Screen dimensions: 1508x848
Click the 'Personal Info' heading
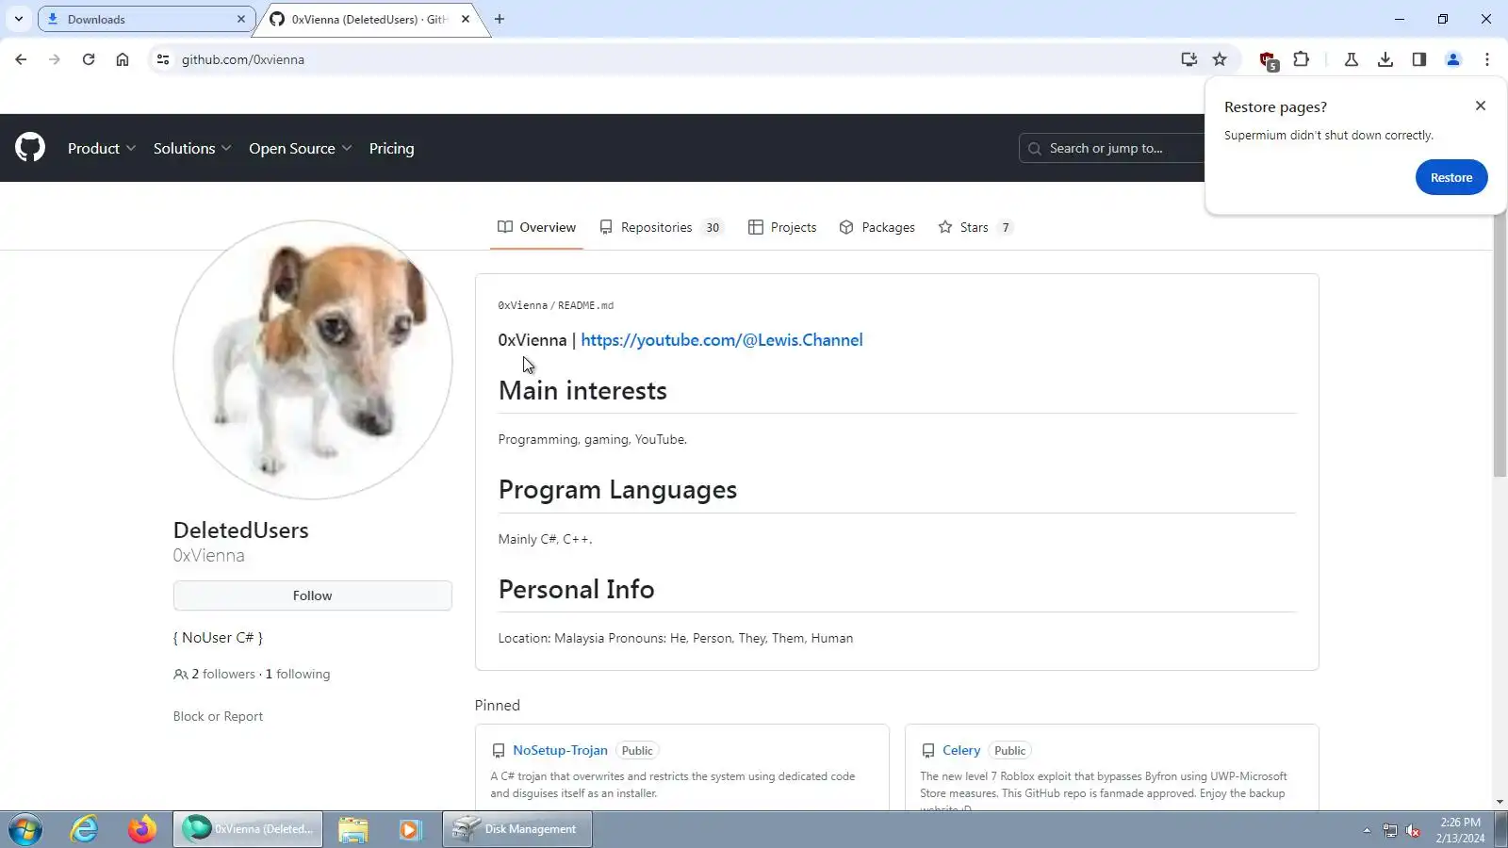[x=576, y=589]
